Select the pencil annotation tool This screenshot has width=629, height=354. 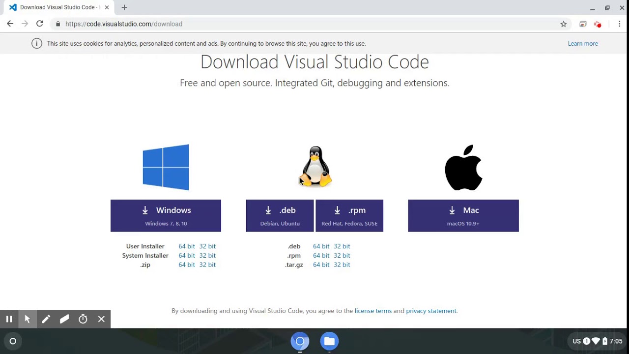click(46, 319)
